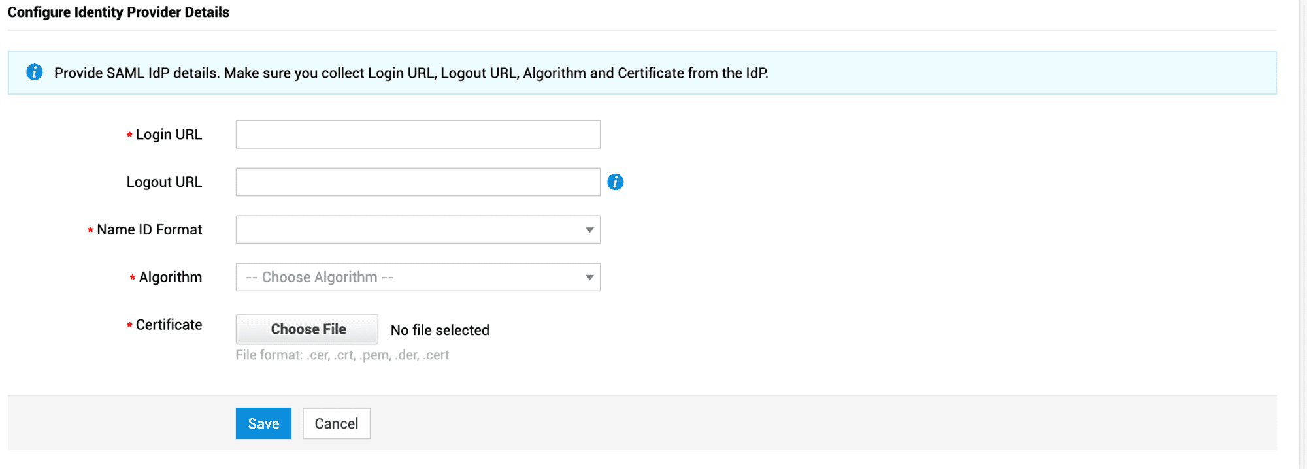Click the info icon beside Logout URL field

pos(615,182)
